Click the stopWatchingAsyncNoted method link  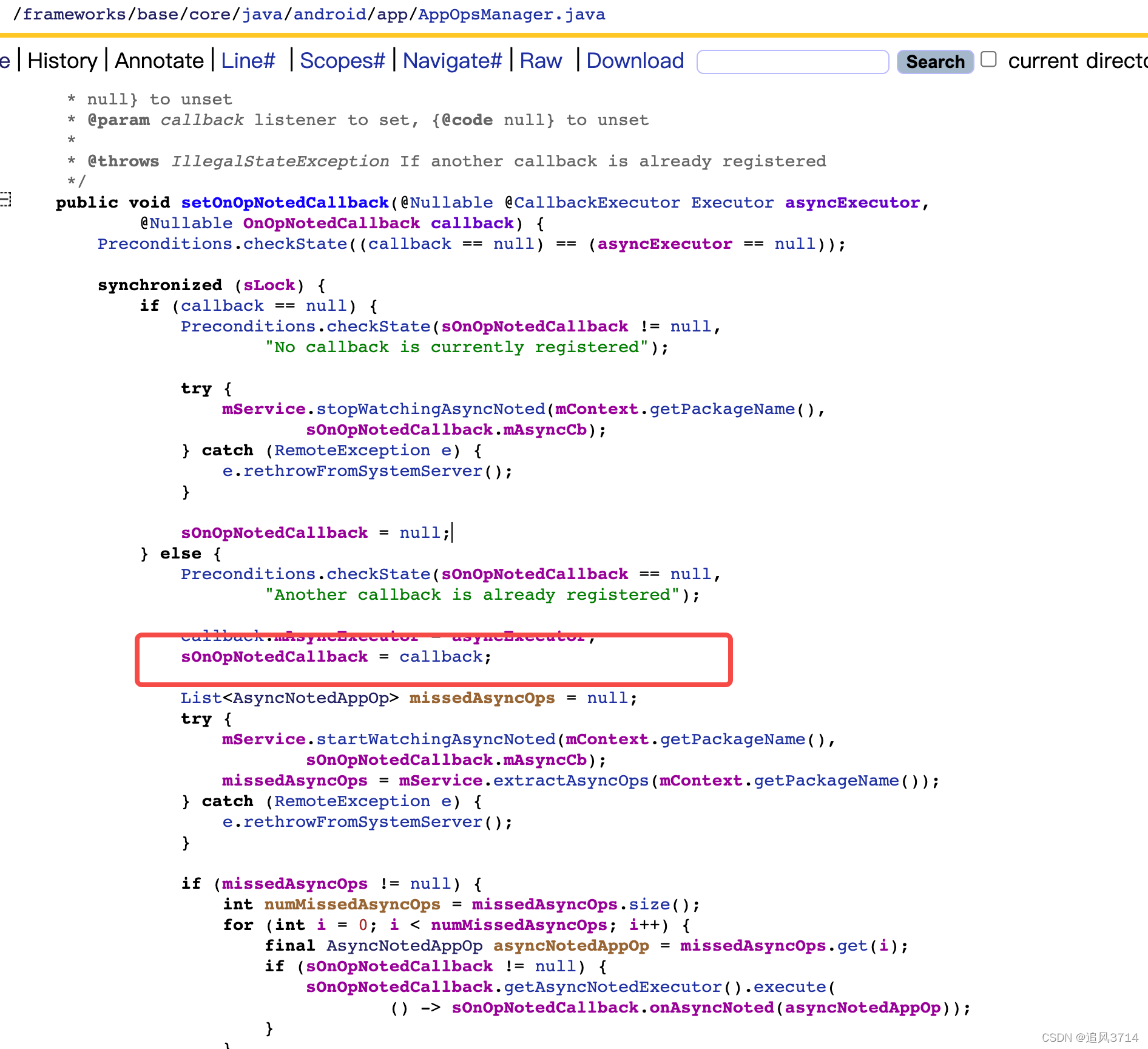click(x=432, y=409)
